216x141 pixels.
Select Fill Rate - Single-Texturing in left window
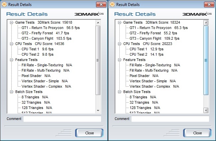pyautogui.click(x=47, y=65)
